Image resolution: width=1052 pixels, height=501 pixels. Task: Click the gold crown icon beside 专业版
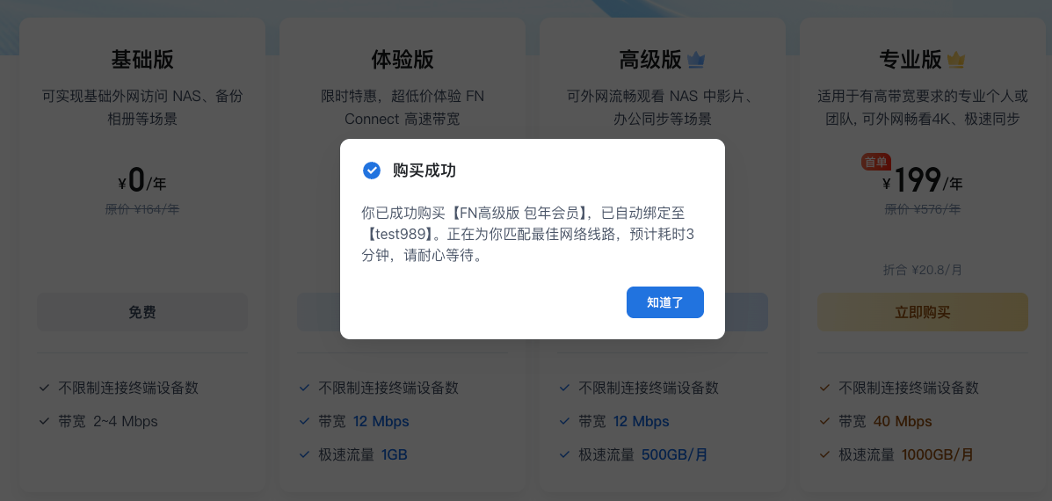point(955,61)
